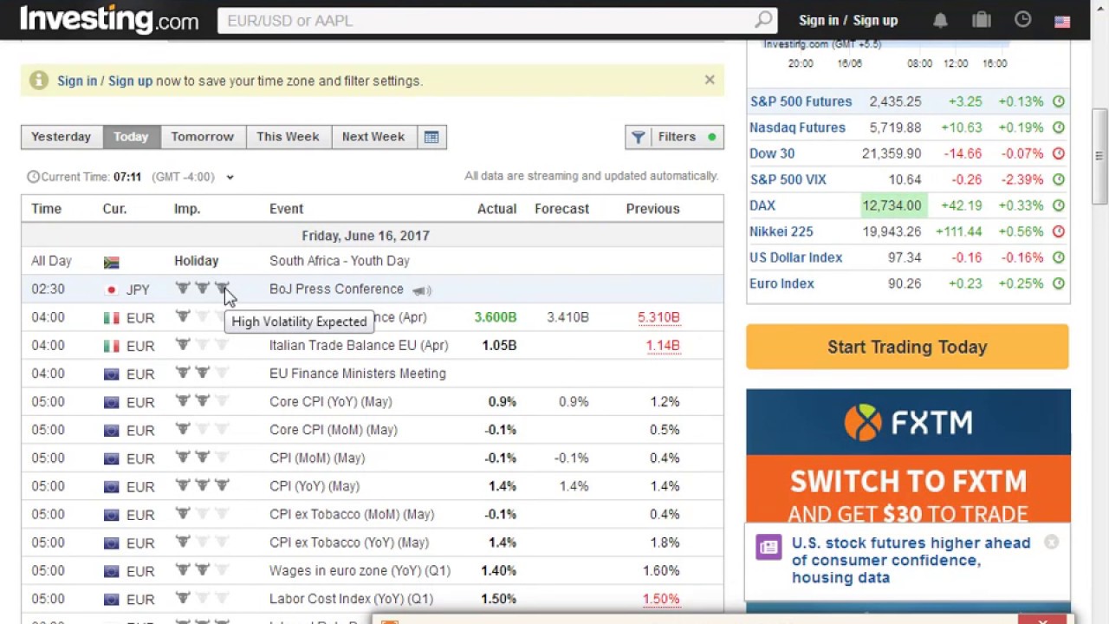Click the Nasdaq Futures clock icon
The image size is (1109, 624).
[x=1059, y=127]
